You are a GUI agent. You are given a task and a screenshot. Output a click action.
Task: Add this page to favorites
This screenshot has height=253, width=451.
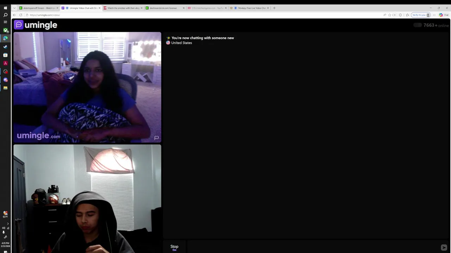(x=389, y=15)
